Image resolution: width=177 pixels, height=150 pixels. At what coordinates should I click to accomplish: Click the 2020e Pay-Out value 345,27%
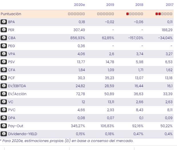click(x=78, y=126)
